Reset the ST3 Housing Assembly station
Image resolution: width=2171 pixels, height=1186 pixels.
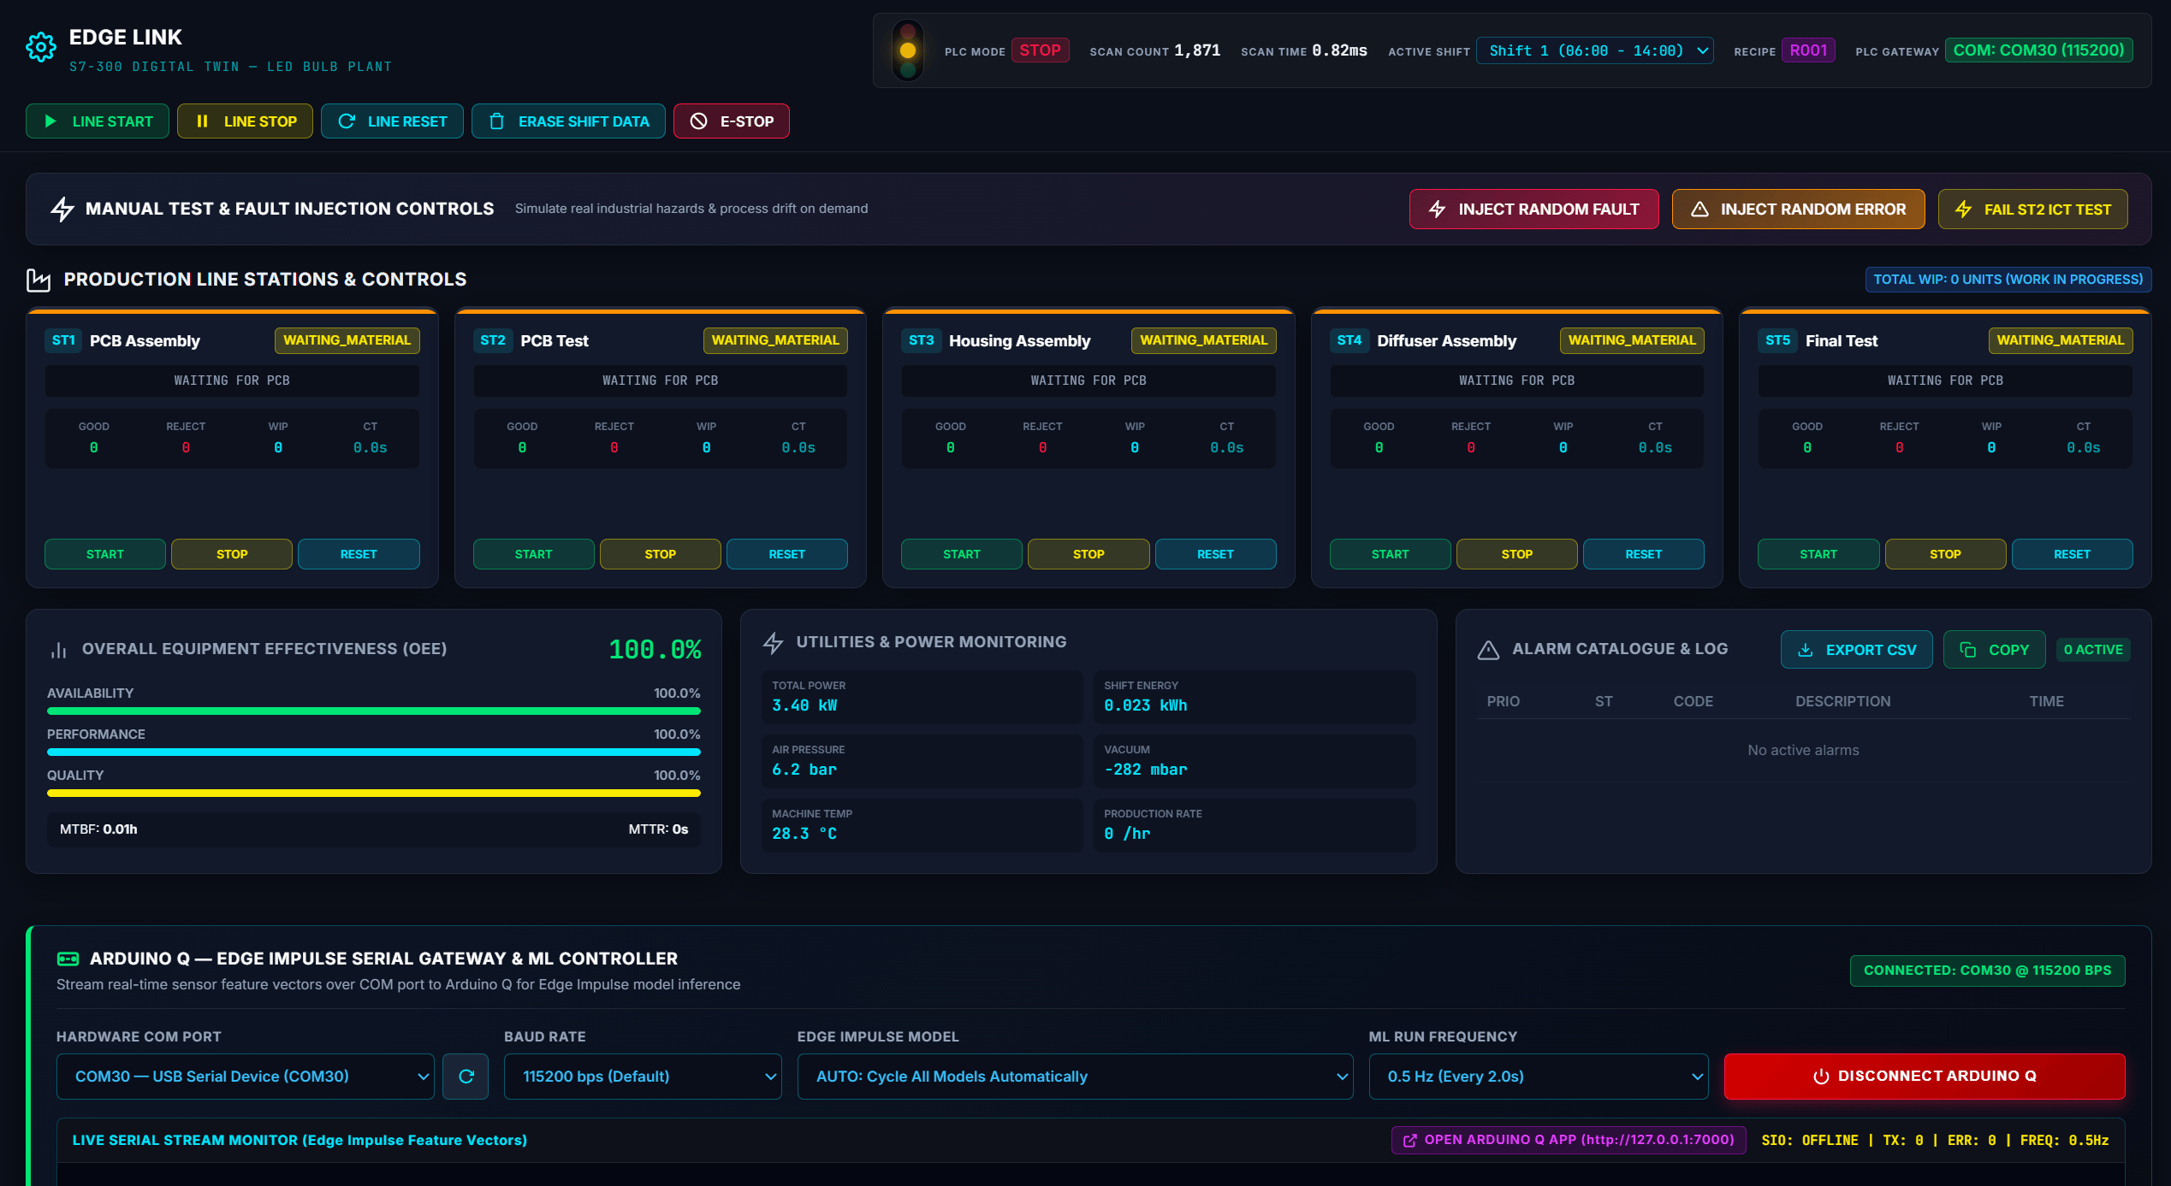(1215, 554)
